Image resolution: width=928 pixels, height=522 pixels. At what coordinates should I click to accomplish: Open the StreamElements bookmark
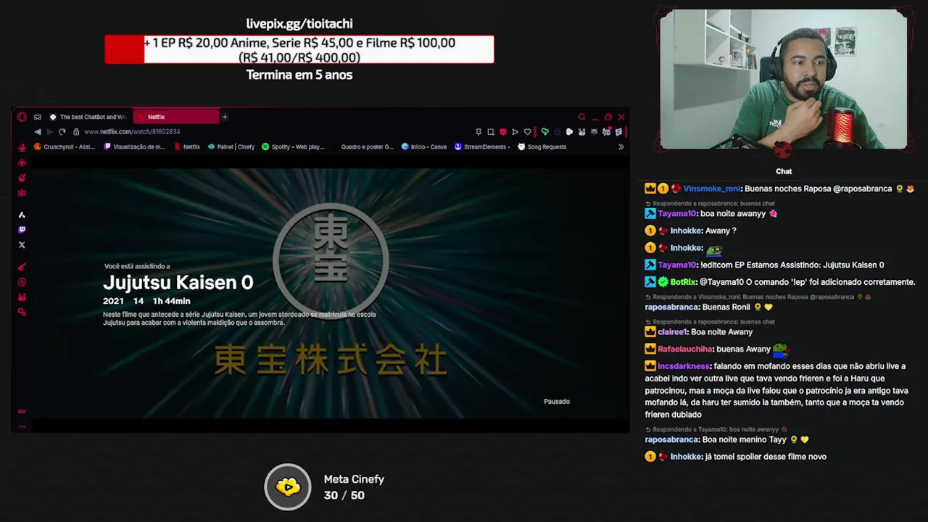(482, 146)
